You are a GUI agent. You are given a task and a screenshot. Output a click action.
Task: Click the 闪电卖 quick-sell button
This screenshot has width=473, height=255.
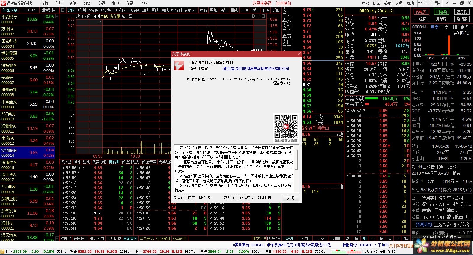click(x=442, y=12)
